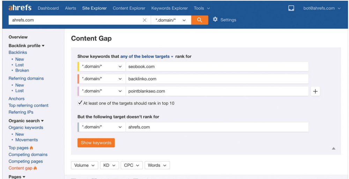Screen dimensions: 349x179
Task: Open the KD filter dropdown
Action: pyautogui.click(x=110, y=165)
